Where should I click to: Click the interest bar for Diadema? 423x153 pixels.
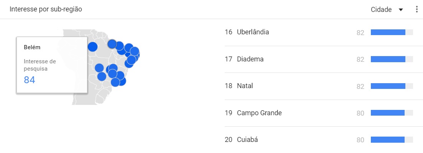point(388,59)
